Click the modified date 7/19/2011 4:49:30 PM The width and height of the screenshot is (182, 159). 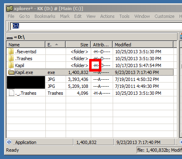[137, 86]
